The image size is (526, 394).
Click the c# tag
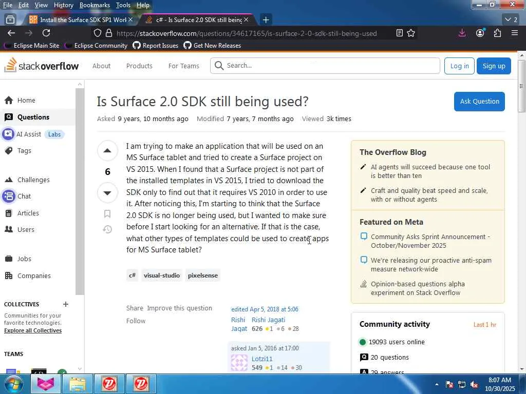(132, 275)
